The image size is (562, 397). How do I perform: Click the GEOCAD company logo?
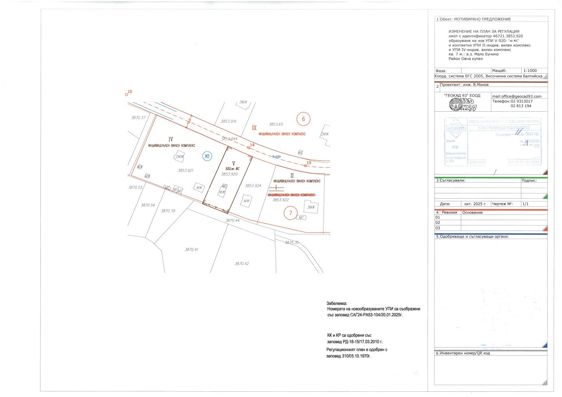[x=462, y=104]
